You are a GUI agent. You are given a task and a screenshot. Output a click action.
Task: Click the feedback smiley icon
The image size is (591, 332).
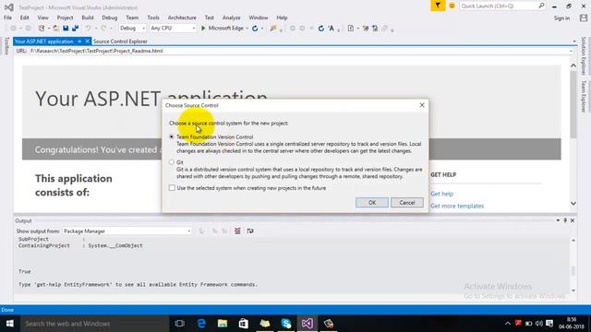452,6
